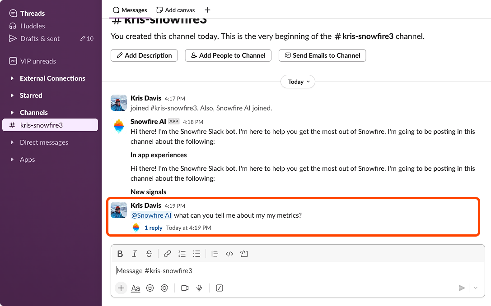
Task: Click the 4:19 PM message timestamp
Action: pyautogui.click(x=175, y=206)
